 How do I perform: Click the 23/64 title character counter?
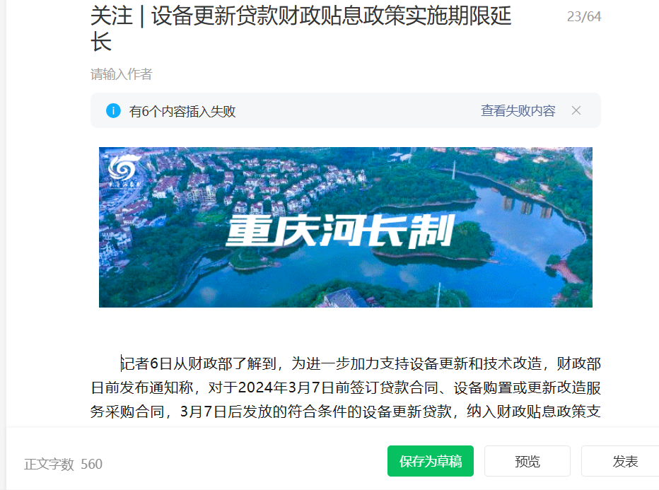click(x=584, y=17)
